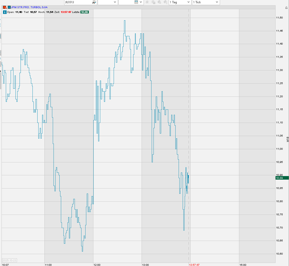The image size is (289, 266).
Task: Click the fourth grayed-out toolbar icon before 1 Tag
Action: tap(165, 2)
